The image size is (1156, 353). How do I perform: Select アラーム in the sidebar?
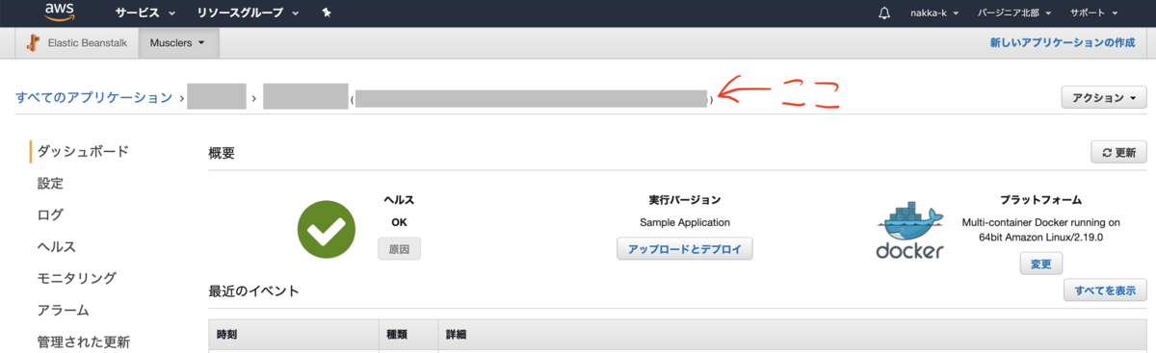tap(64, 310)
